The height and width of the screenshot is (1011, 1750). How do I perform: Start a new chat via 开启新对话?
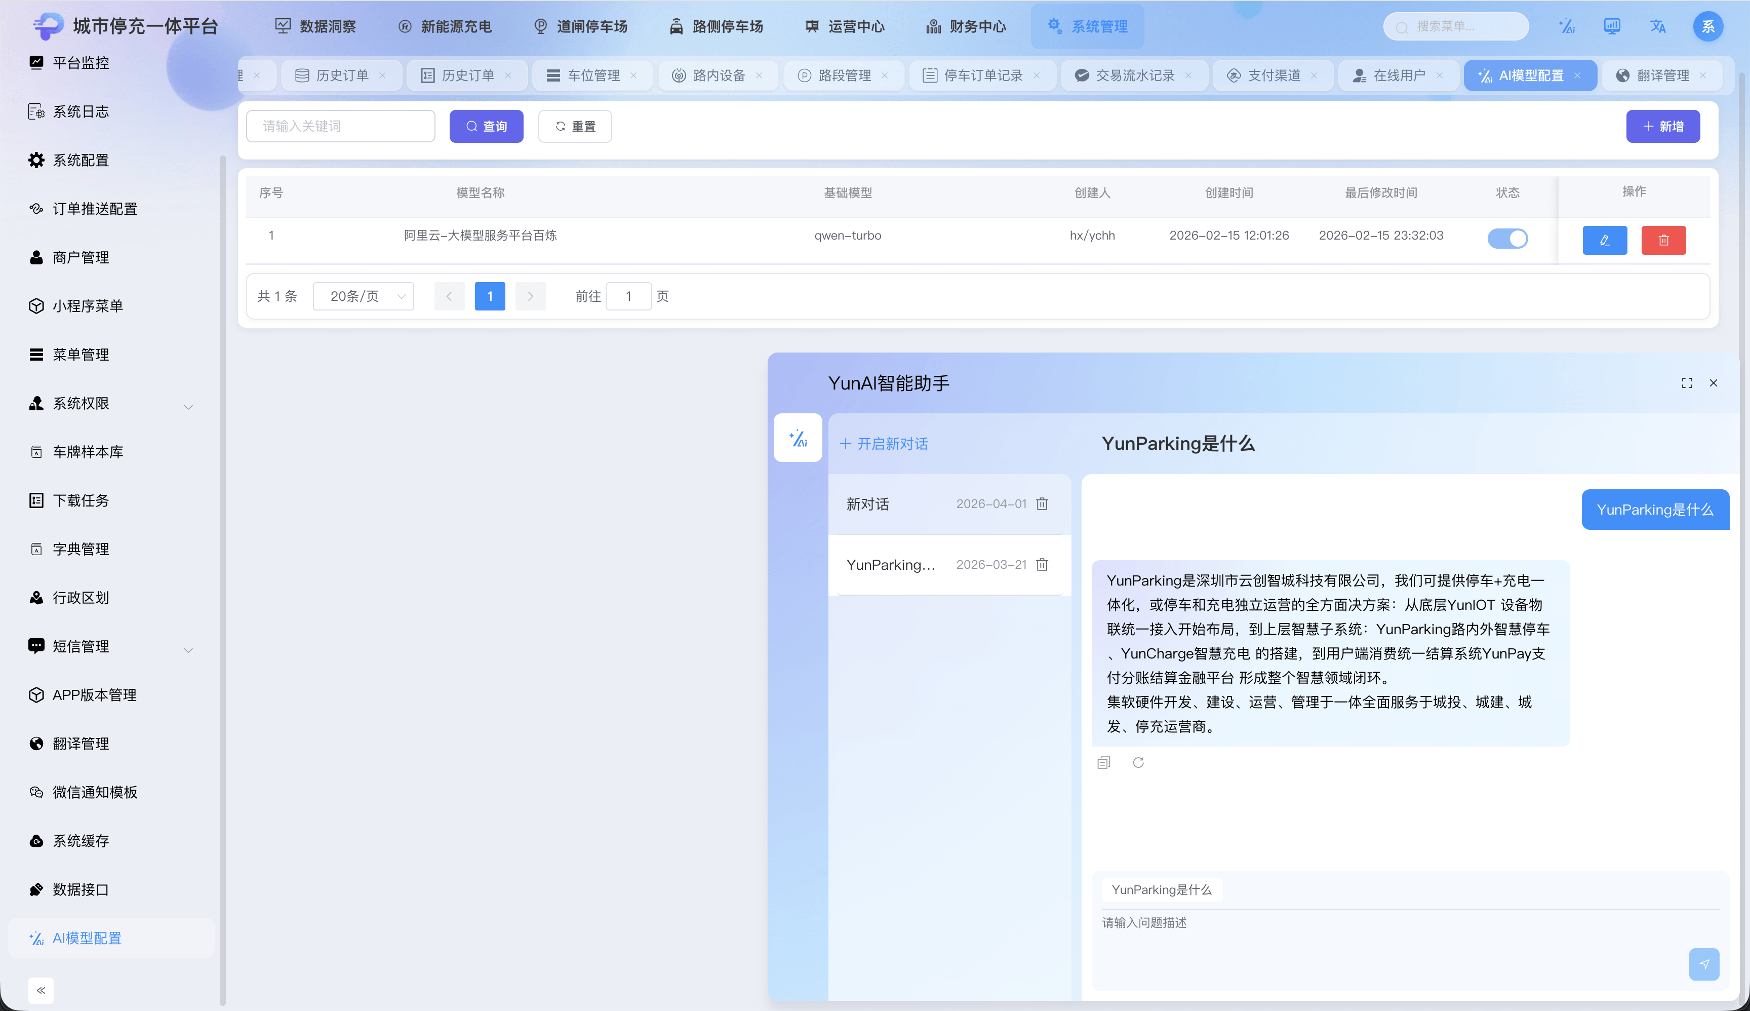[x=884, y=444]
